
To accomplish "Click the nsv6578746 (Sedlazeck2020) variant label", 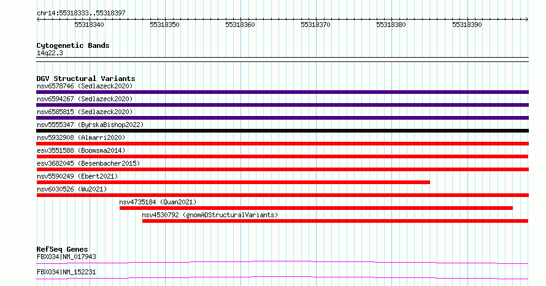I will [85, 86].
